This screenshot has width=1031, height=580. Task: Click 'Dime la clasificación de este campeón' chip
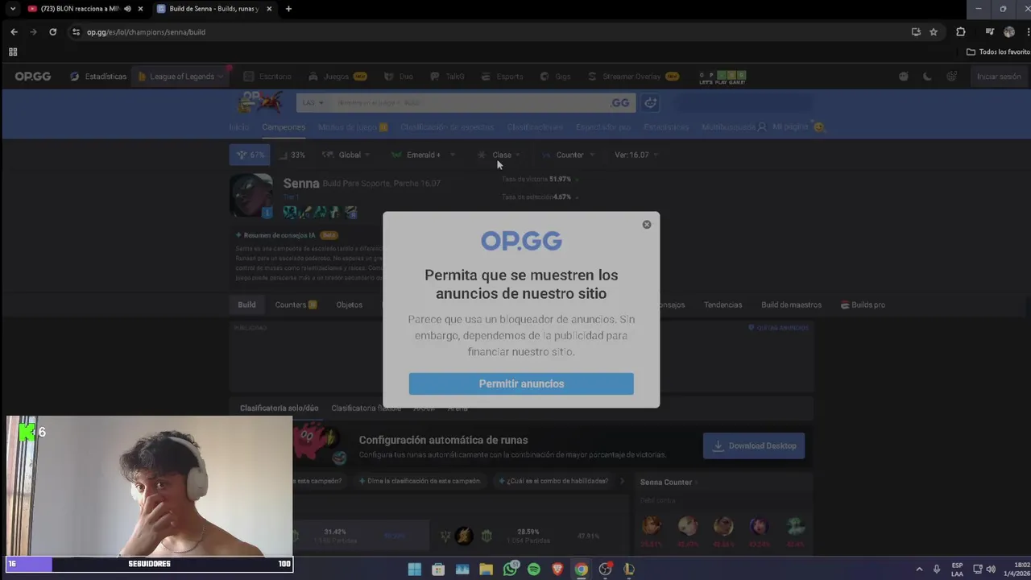(419, 481)
